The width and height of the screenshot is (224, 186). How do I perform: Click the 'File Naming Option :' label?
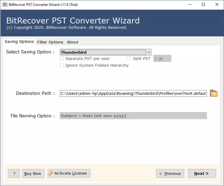[33, 116]
